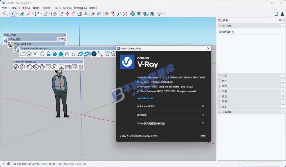Select the Rectangle shape tool
Viewport: 286px width, 167px height.
46,14
